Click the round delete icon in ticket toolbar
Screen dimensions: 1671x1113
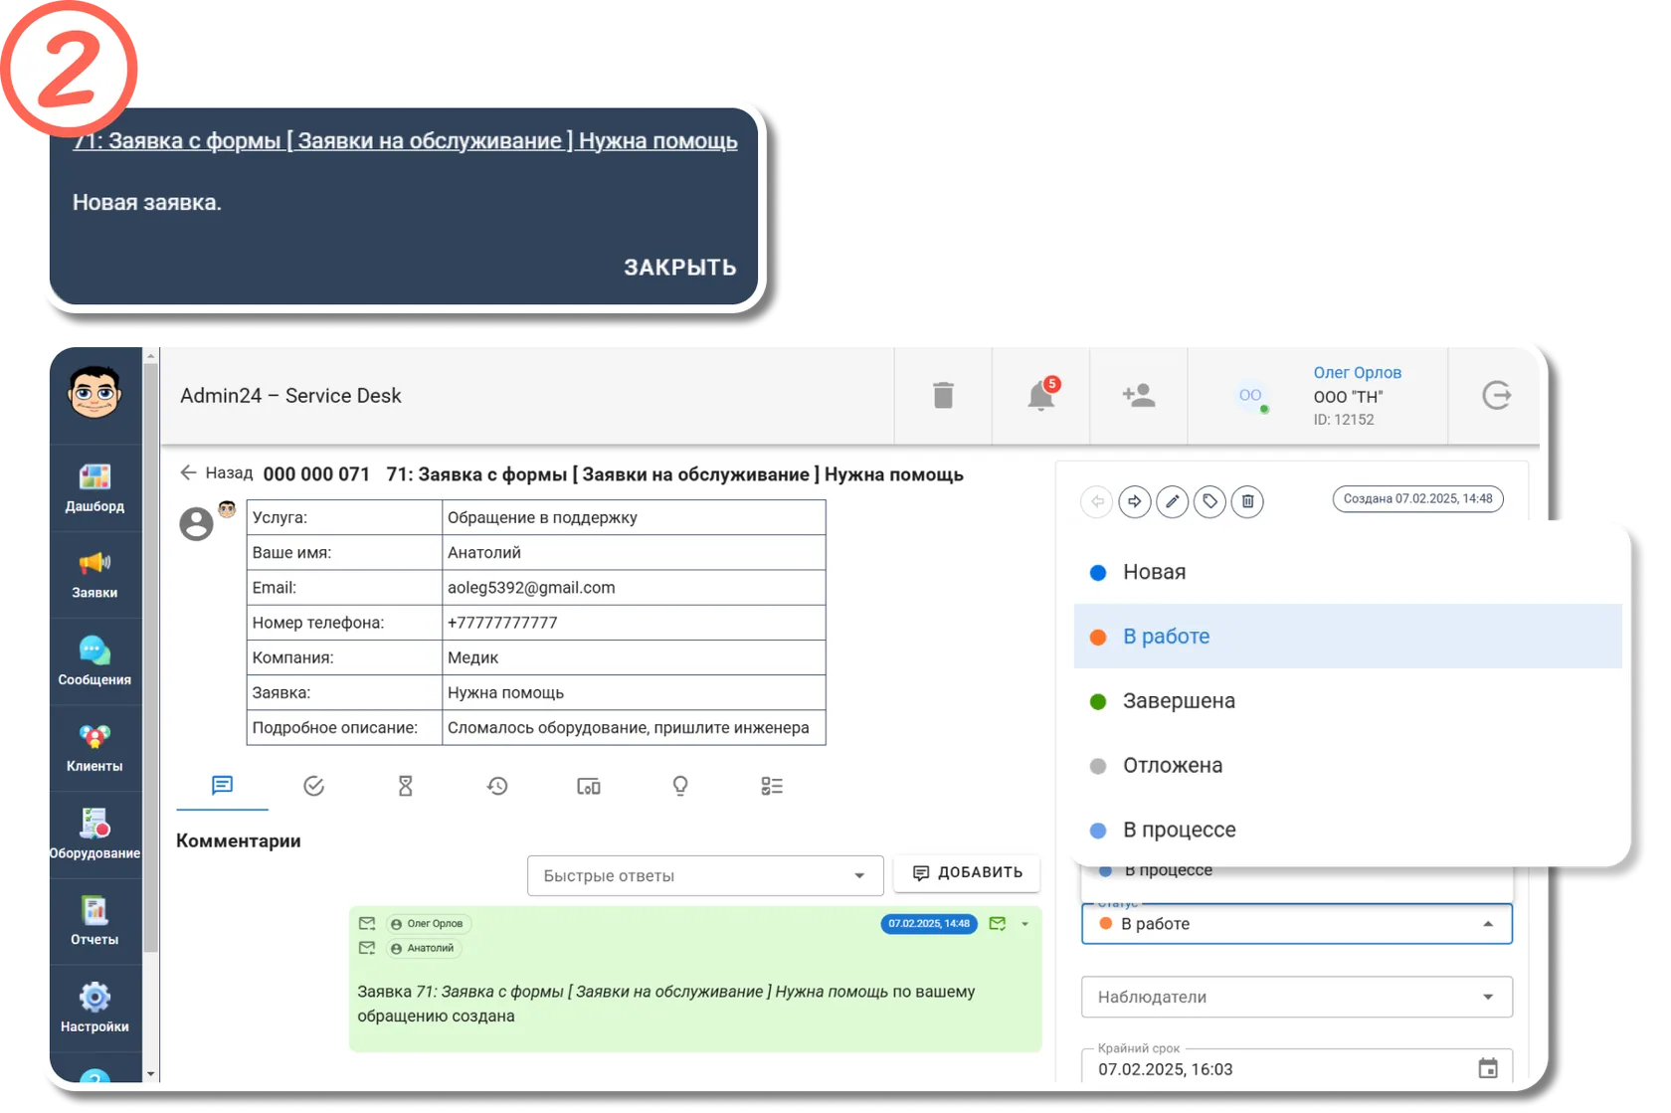1247,501
